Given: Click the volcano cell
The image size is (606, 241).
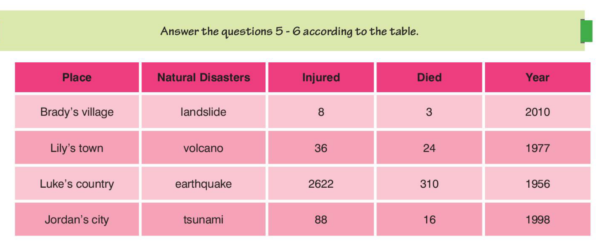Looking at the screenshot, I should [x=204, y=148].
